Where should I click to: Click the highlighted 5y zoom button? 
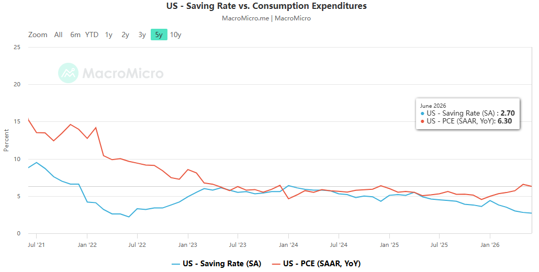point(159,35)
